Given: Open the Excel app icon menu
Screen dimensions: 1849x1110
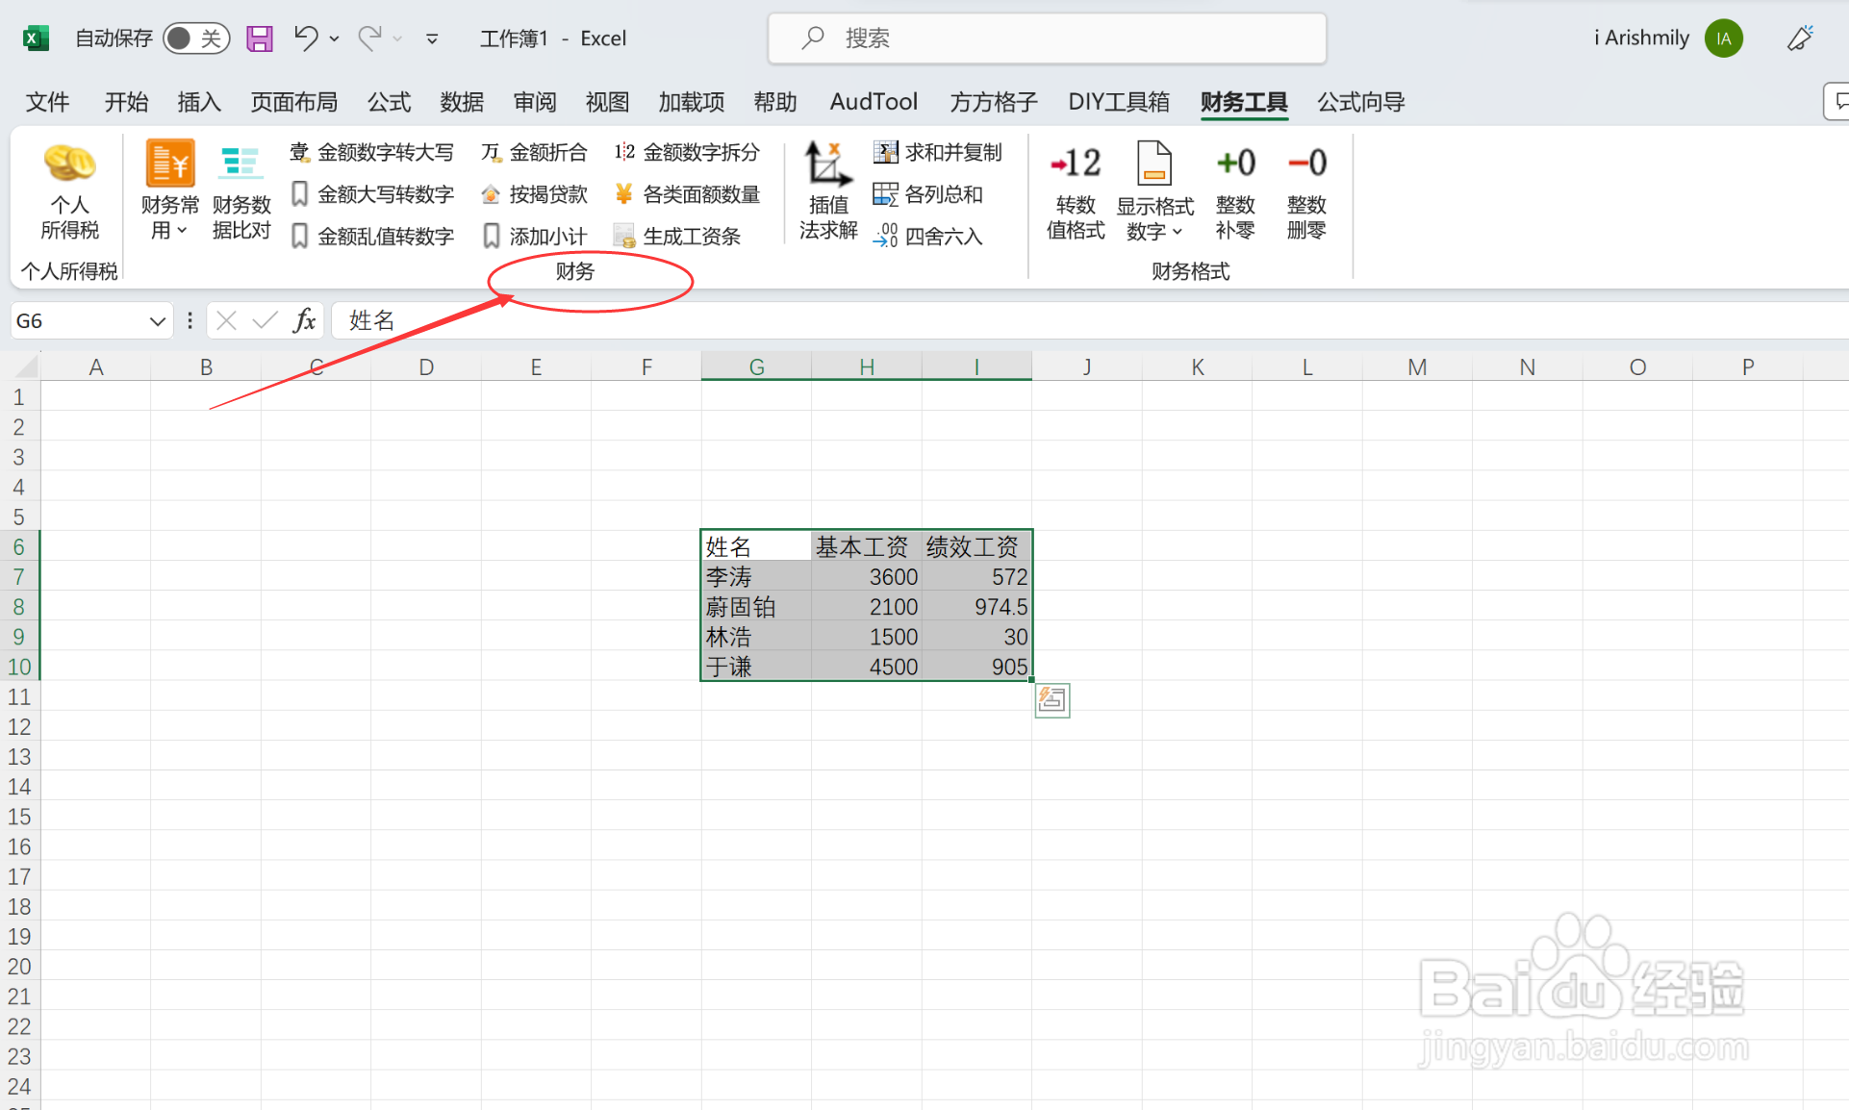Looking at the screenshot, I should [36, 38].
